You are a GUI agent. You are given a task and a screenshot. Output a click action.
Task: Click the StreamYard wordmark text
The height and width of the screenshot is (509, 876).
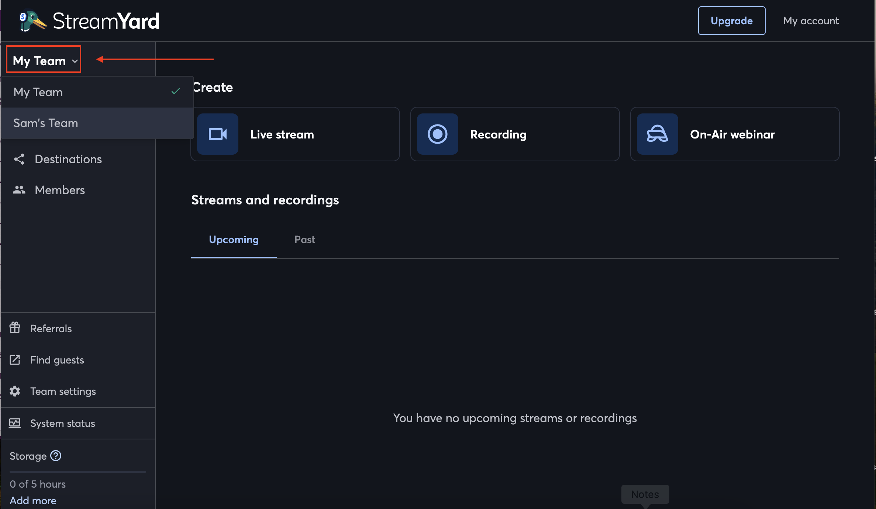point(106,21)
